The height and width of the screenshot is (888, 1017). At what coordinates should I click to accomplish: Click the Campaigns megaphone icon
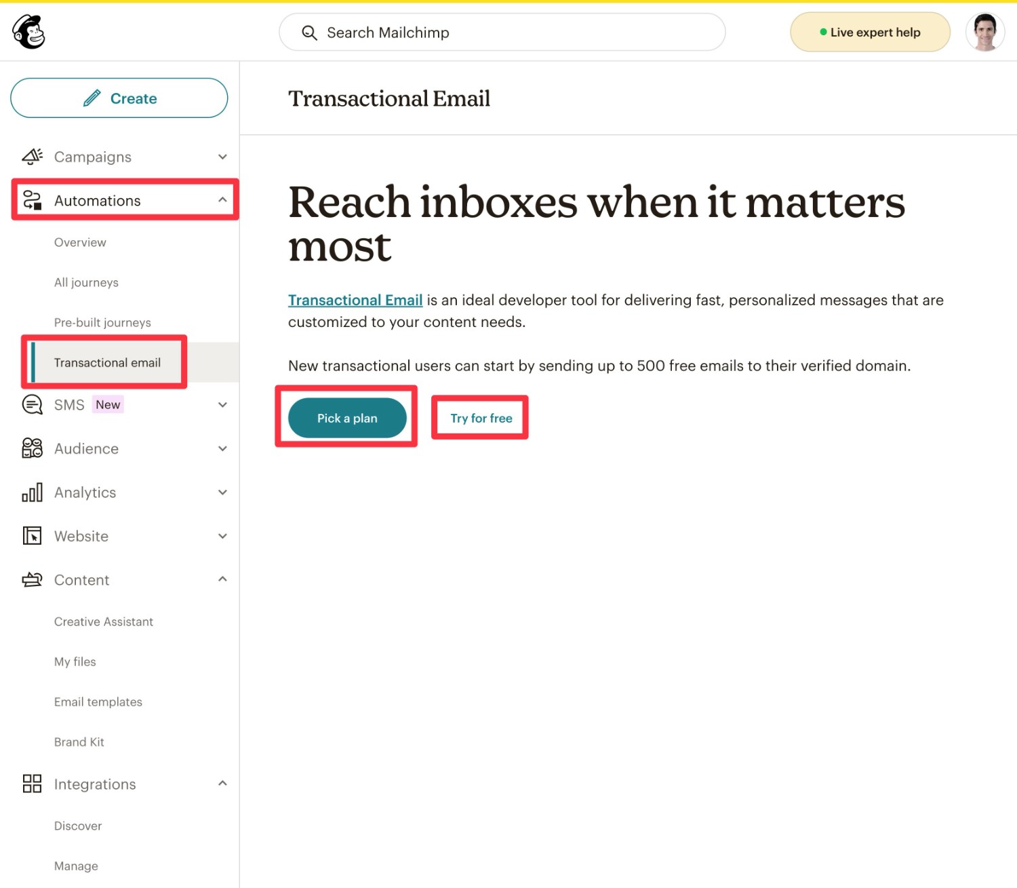(32, 157)
